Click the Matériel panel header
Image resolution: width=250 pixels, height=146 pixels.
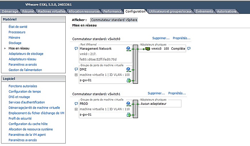33,19
